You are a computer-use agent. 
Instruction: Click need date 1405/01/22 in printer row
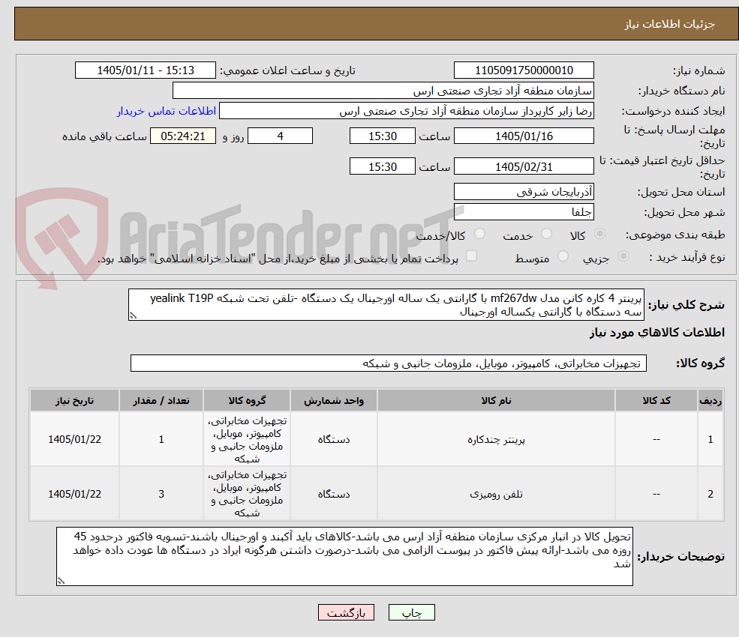point(74,439)
